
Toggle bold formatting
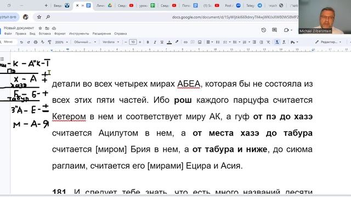point(148,42)
